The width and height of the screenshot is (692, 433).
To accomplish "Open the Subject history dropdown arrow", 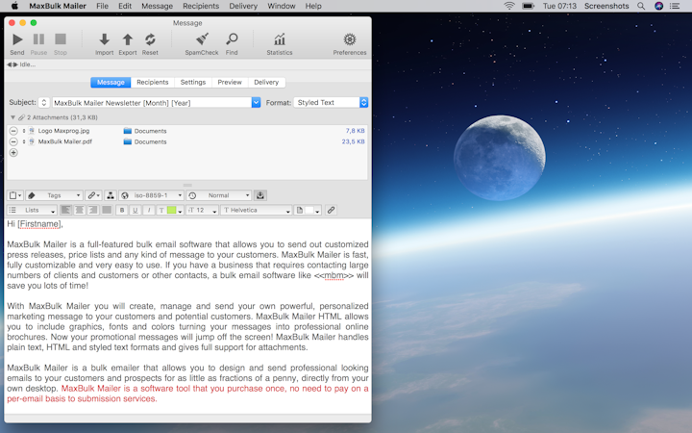I will point(256,103).
